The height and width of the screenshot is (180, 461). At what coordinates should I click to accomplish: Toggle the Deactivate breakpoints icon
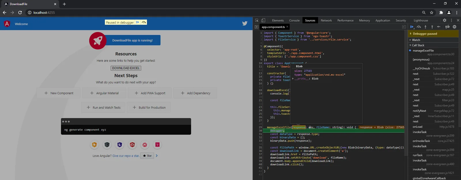click(x=447, y=27)
